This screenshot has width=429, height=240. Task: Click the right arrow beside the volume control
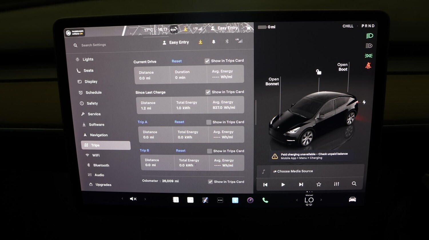tap(145, 199)
